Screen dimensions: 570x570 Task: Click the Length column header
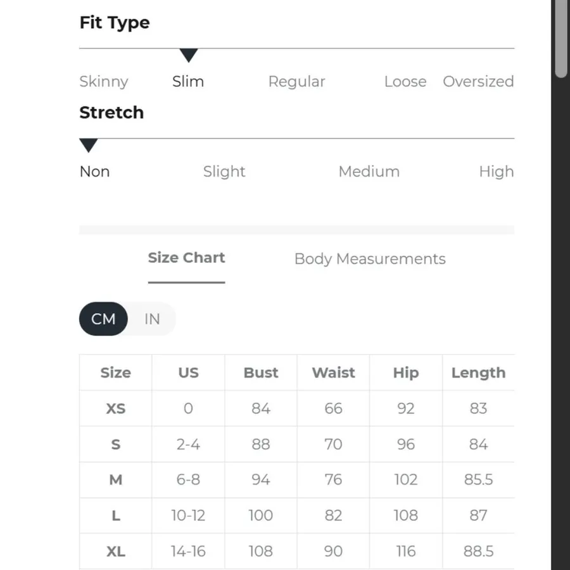[478, 373]
